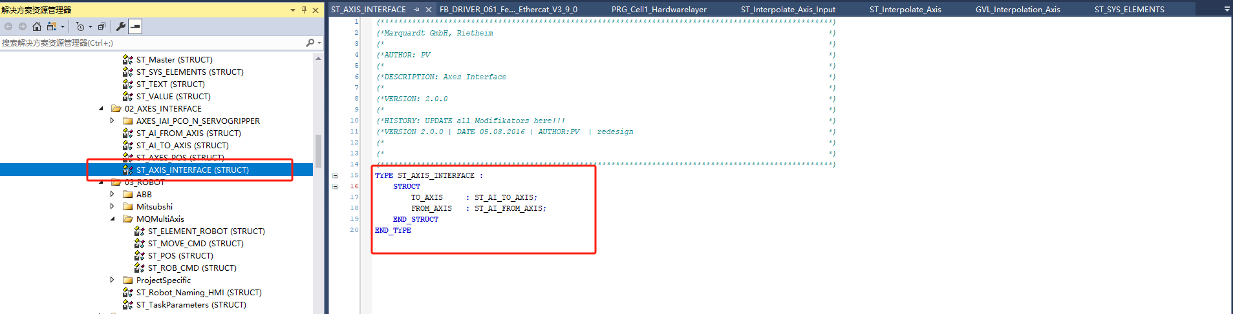Collapse the STRUCT block at line 16

tap(335, 186)
